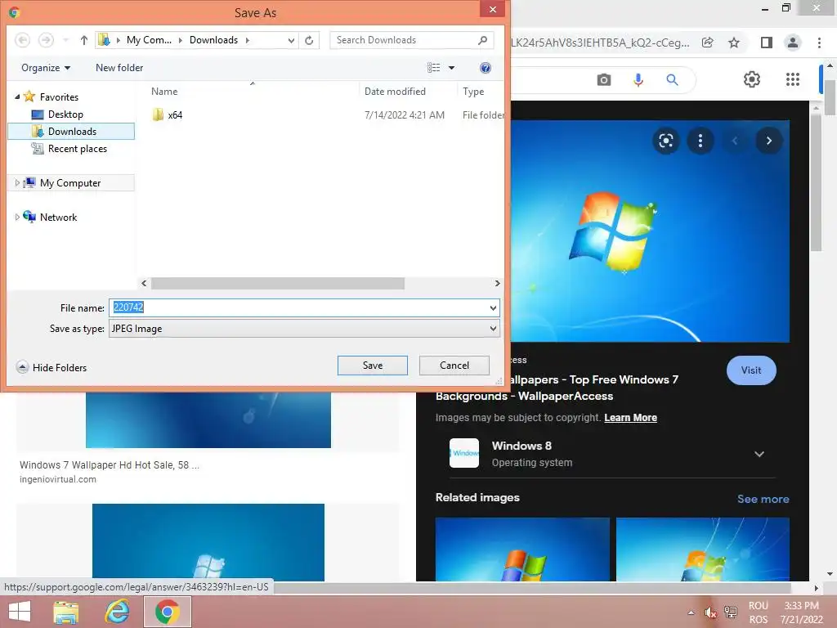Launch Internet Explorer from taskbar
The height and width of the screenshot is (628, 837).
pos(117,612)
